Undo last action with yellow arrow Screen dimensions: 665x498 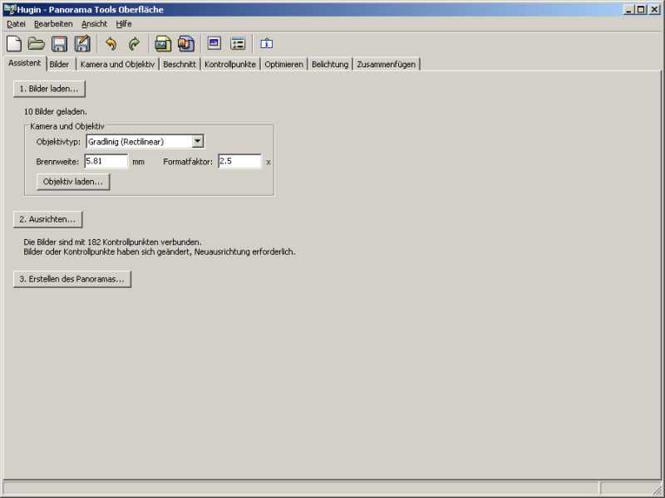[x=111, y=44]
